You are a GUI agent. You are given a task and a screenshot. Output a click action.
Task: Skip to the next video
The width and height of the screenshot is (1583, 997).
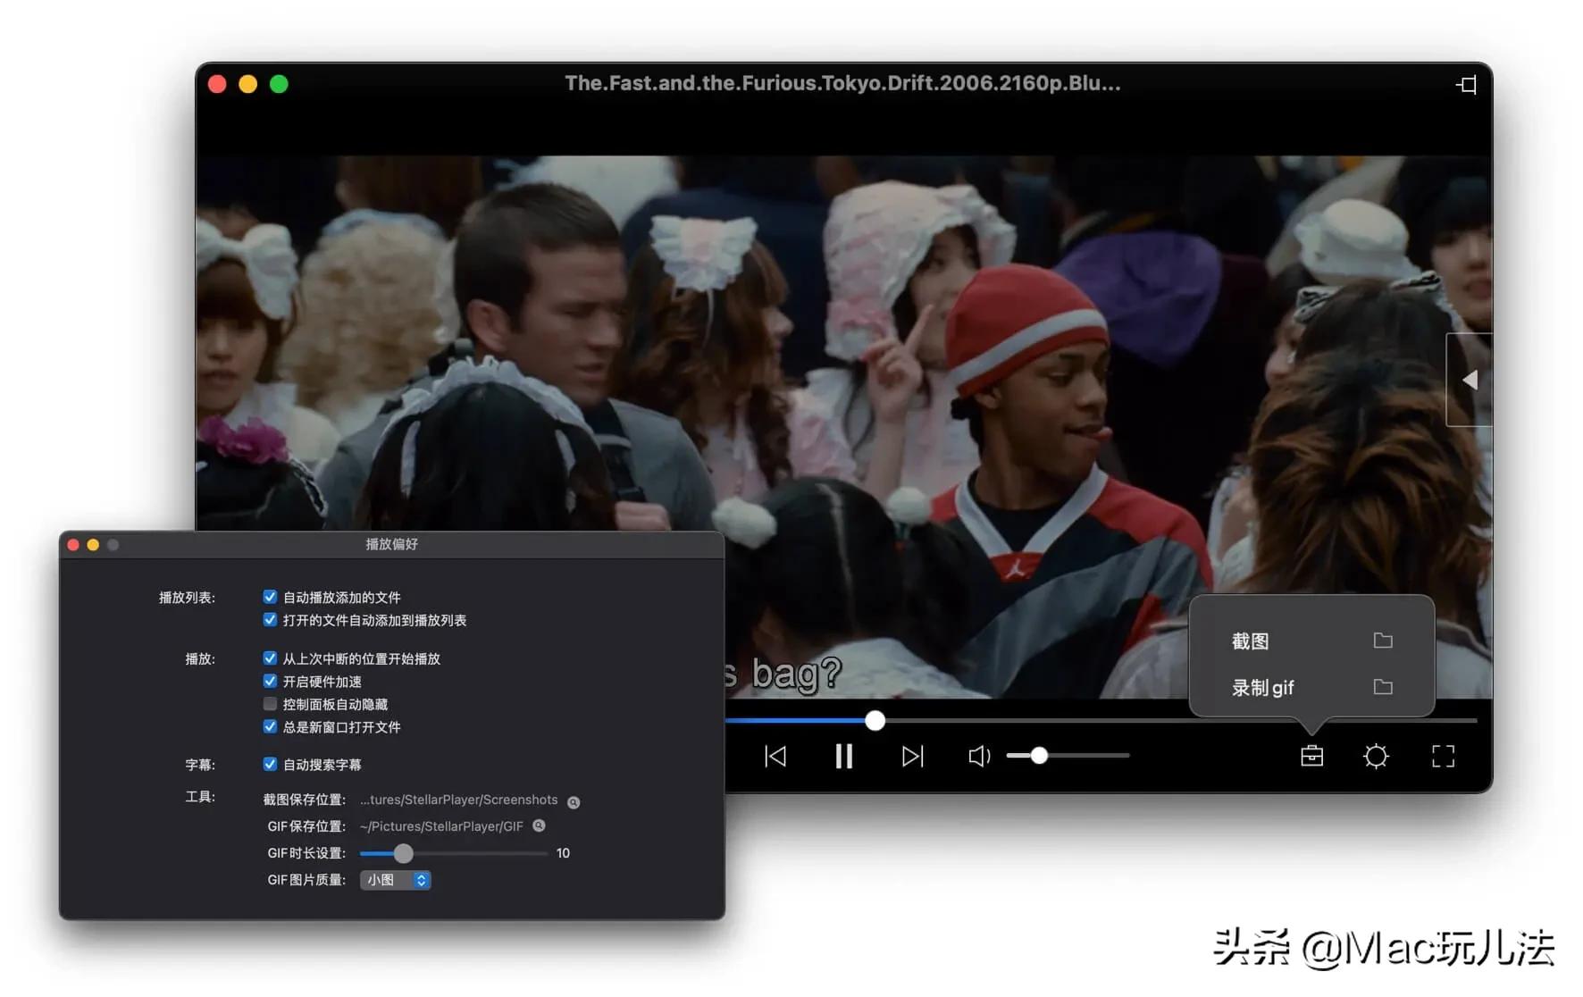911,756
